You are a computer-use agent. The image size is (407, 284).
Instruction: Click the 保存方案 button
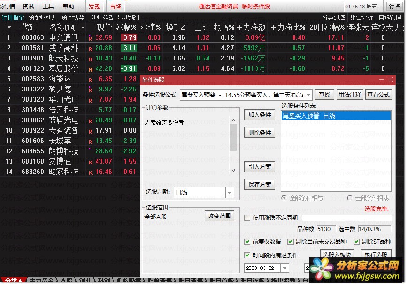[x=260, y=184]
